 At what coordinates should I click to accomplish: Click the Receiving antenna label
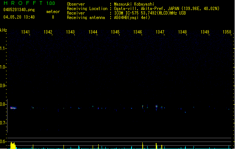click(86, 18)
